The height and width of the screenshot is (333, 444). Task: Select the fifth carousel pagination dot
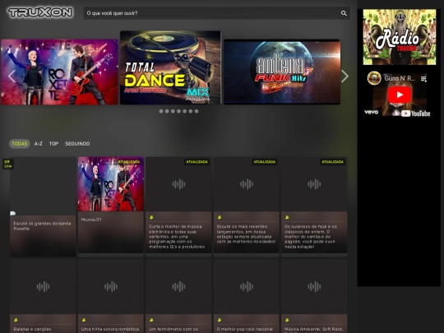[185, 111]
